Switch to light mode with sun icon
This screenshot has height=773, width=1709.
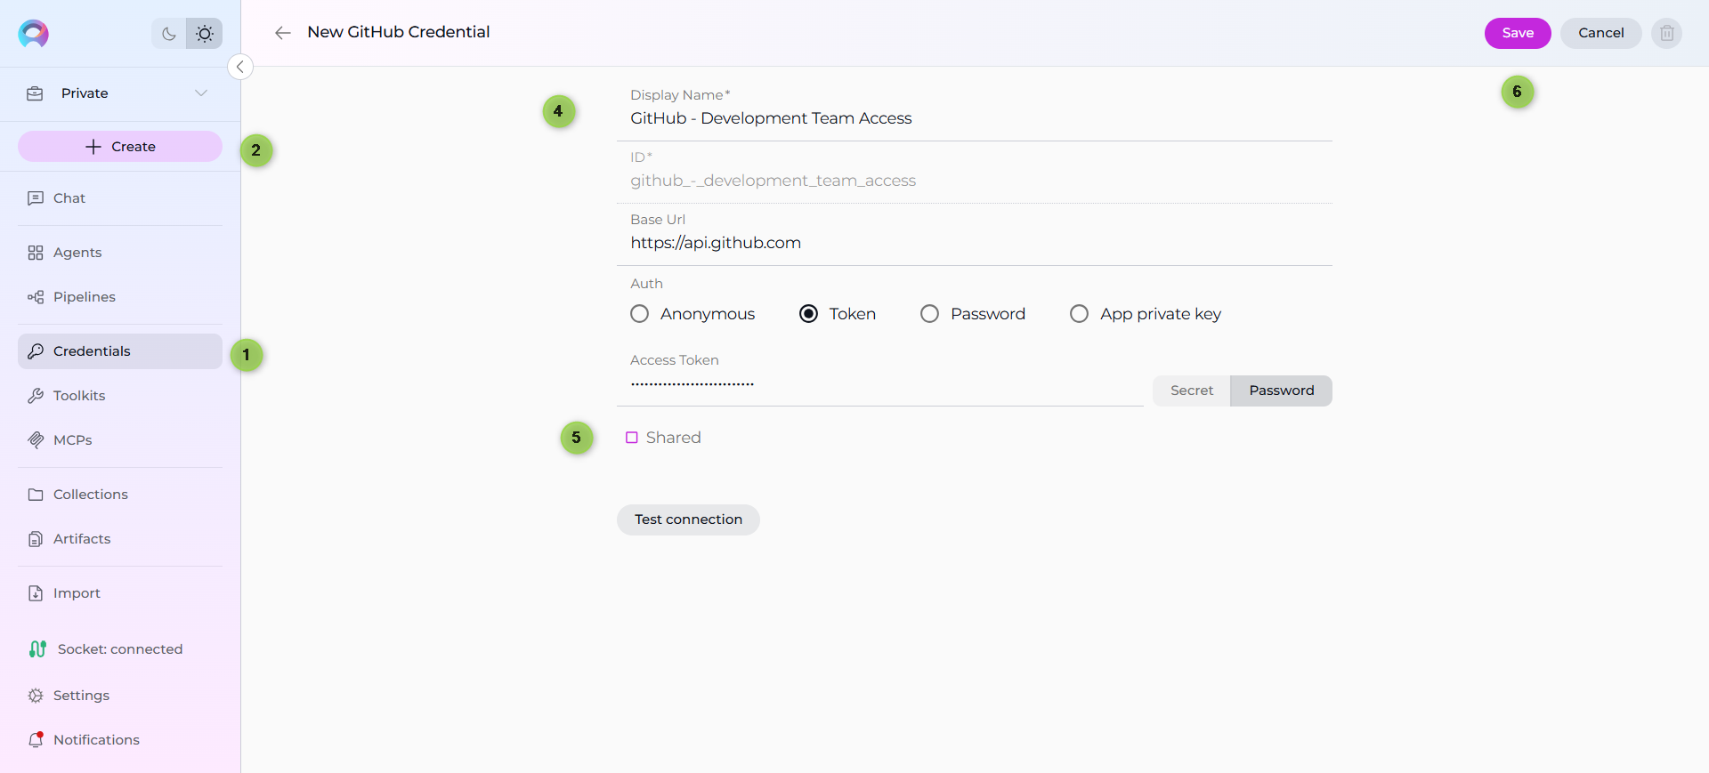pyautogui.click(x=205, y=34)
